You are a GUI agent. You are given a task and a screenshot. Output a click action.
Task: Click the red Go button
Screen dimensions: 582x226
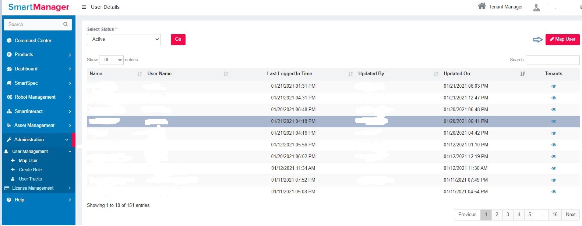click(x=178, y=40)
